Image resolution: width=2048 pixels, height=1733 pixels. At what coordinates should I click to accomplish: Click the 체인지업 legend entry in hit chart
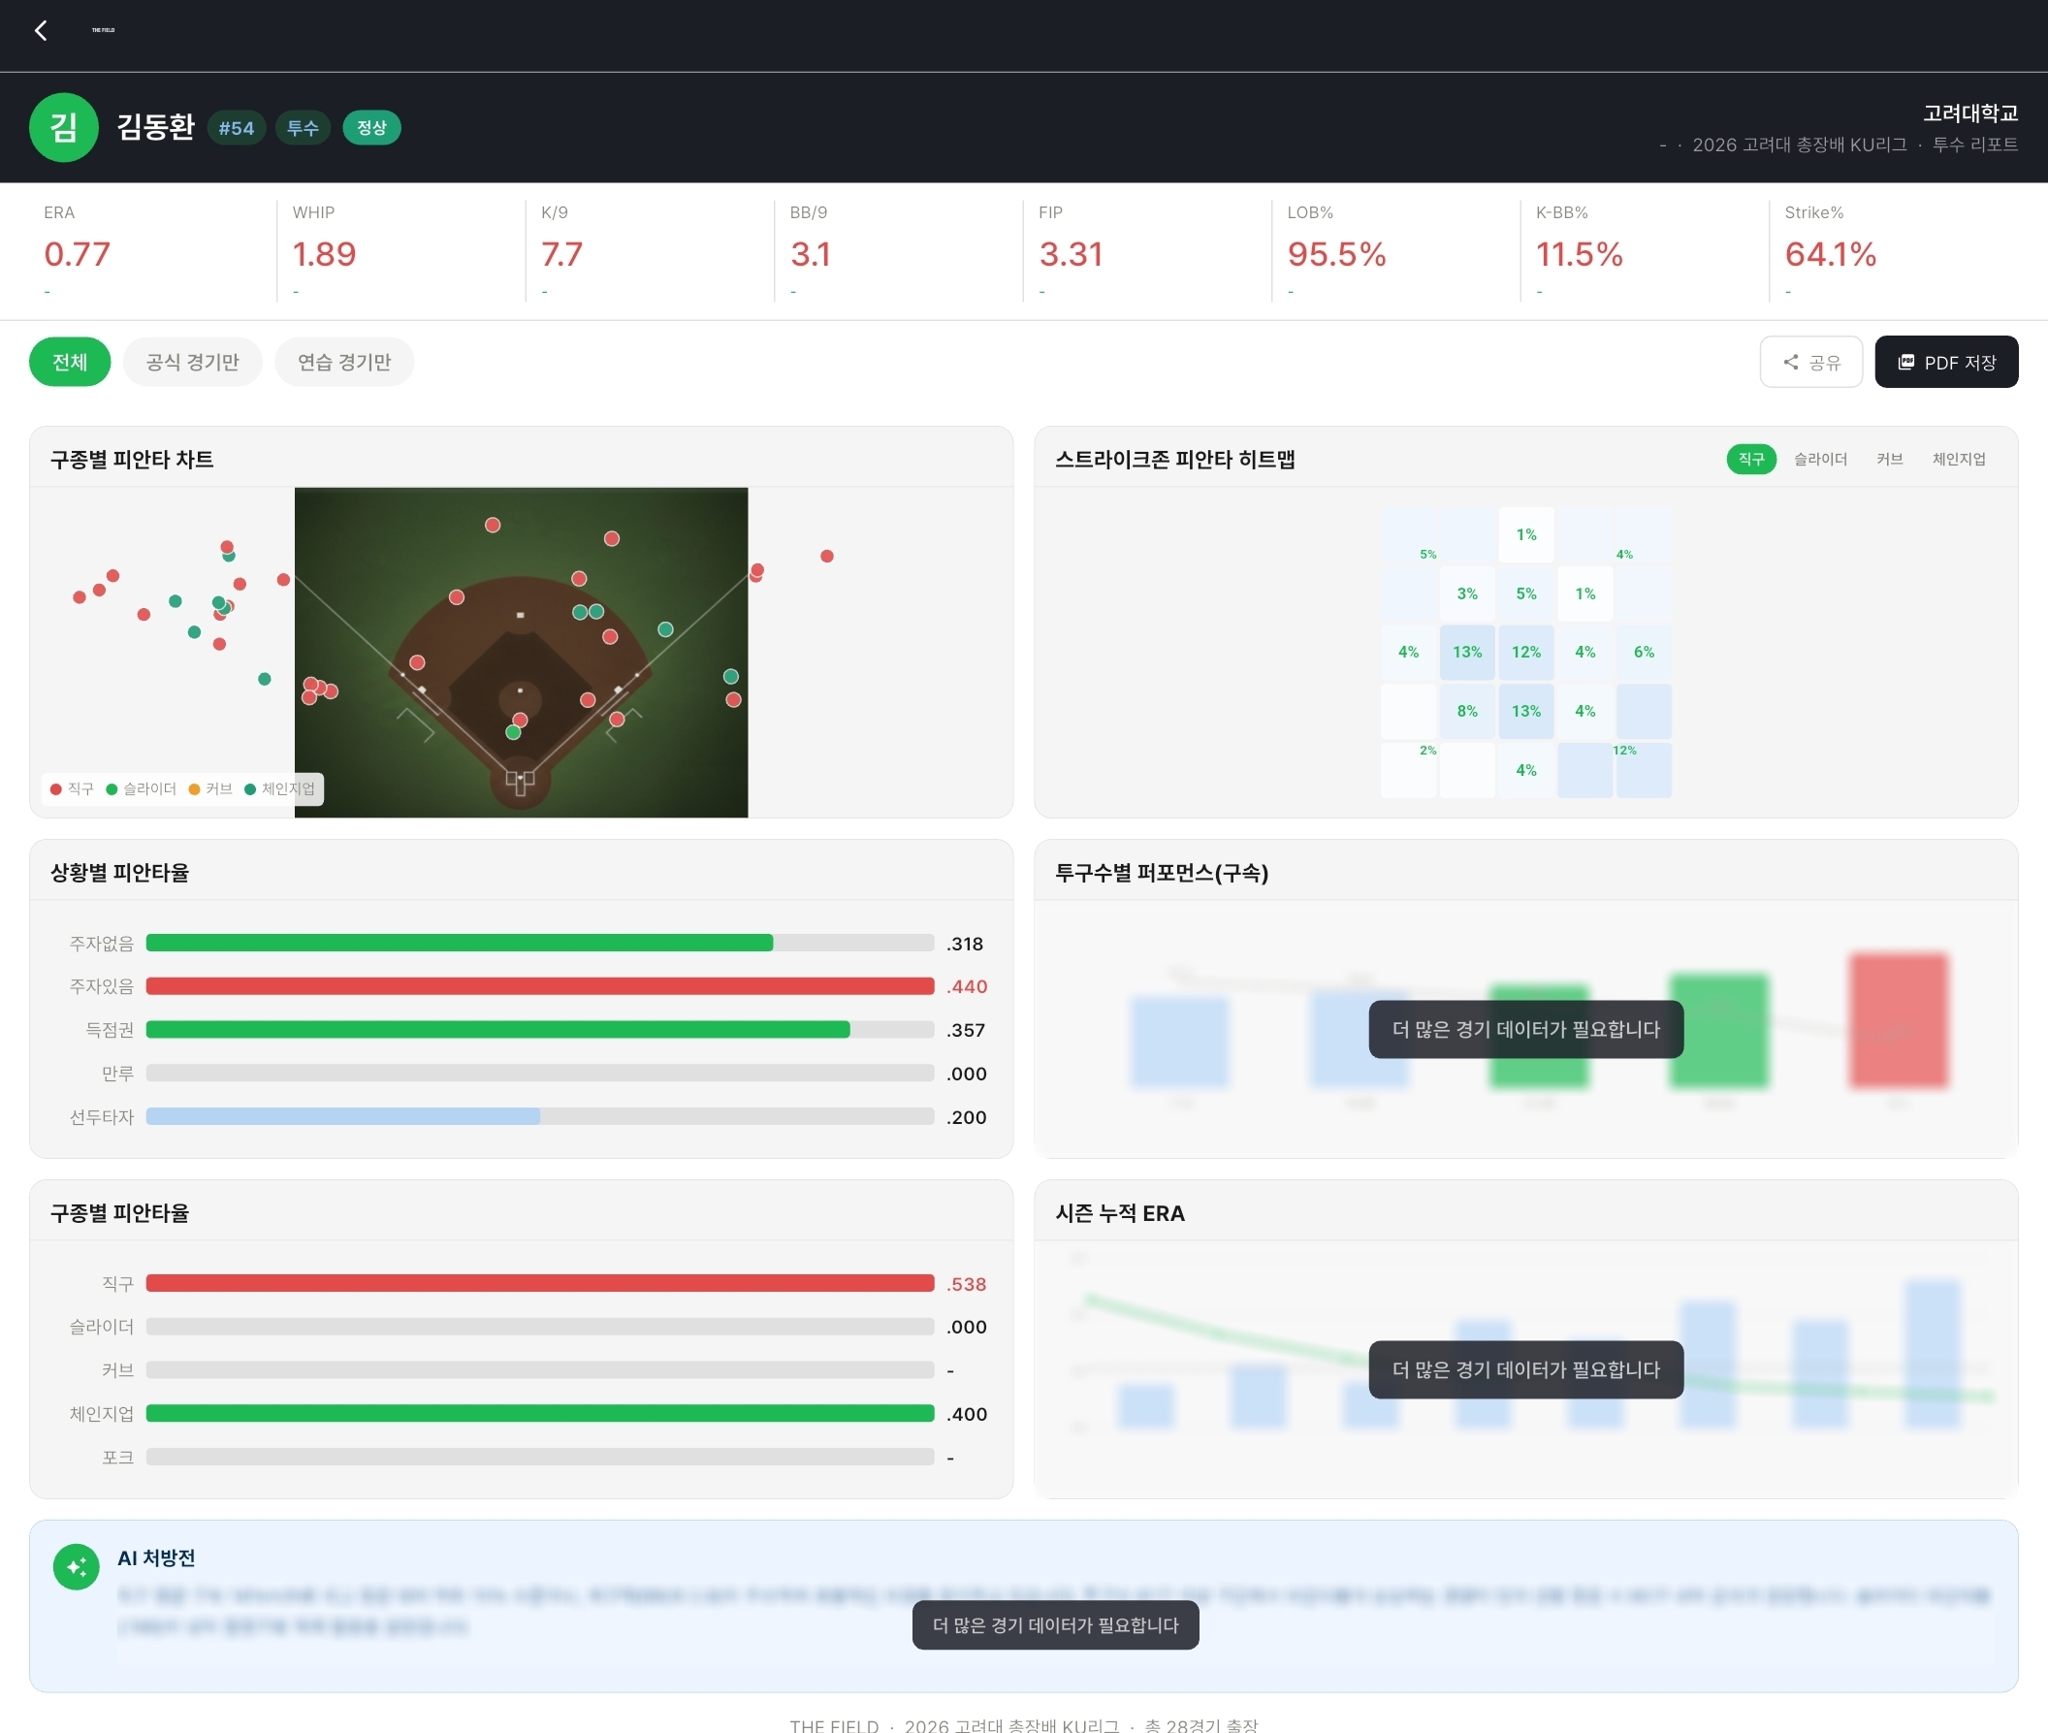pyautogui.click(x=280, y=788)
